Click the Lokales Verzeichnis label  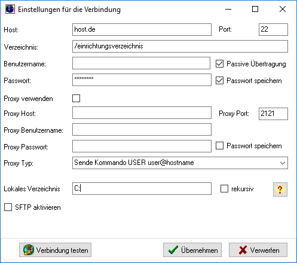tap(32, 189)
